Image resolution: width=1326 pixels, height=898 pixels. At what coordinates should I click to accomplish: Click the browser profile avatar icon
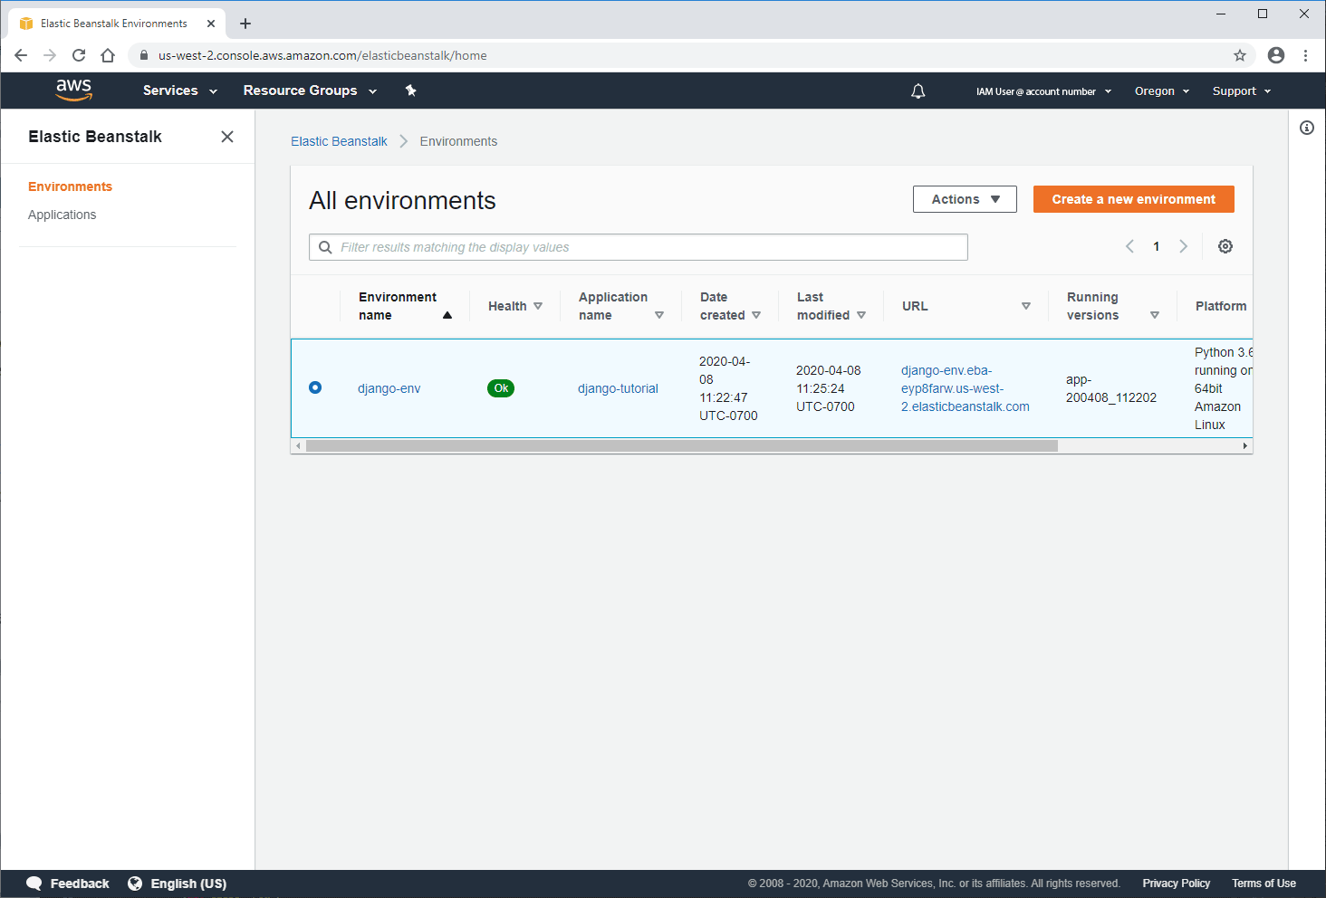[x=1276, y=55]
